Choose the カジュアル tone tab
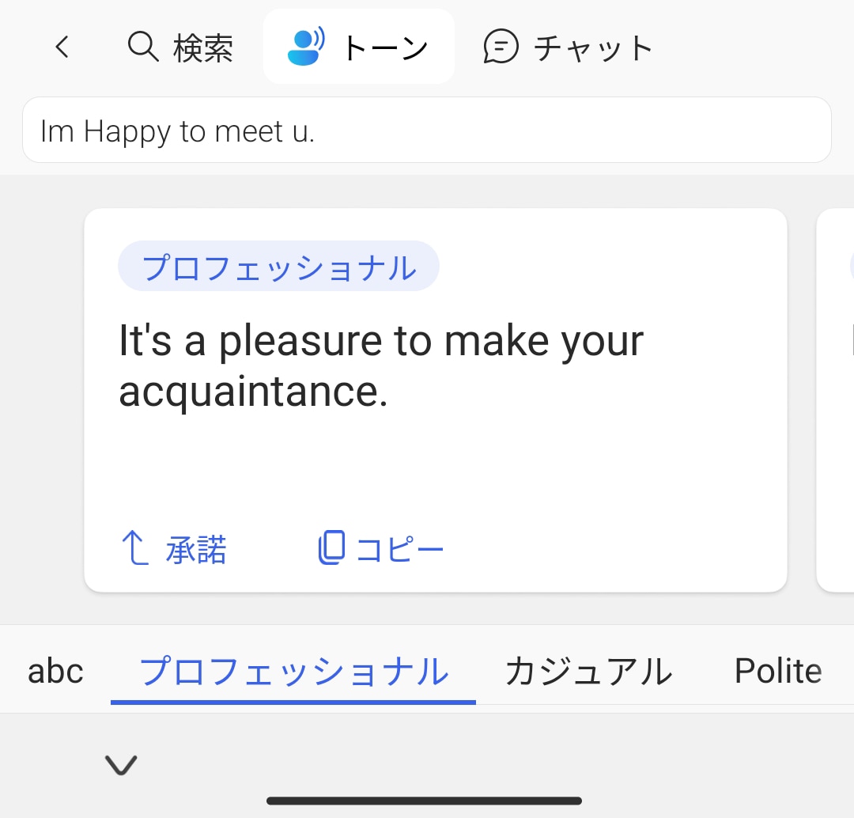This screenshot has width=854, height=818. [588, 672]
